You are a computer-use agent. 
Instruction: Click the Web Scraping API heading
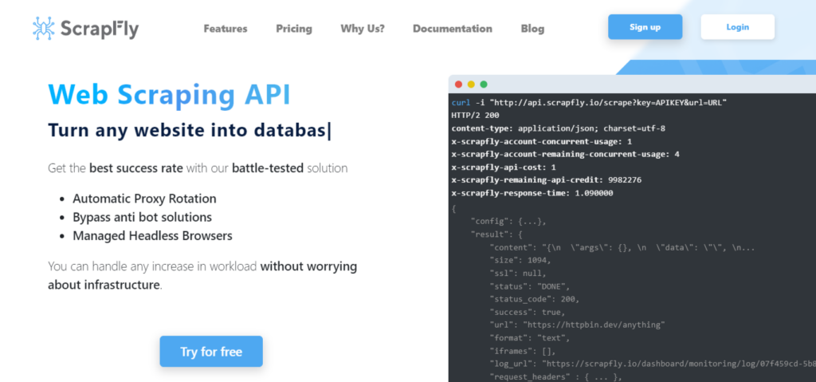point(169,95)
